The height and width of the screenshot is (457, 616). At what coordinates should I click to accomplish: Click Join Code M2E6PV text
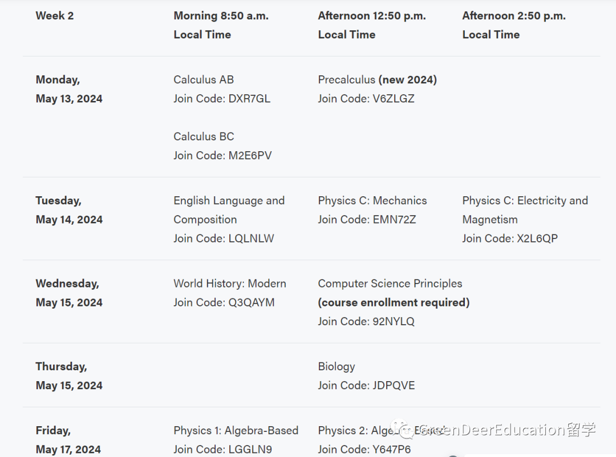click(222, 156)
